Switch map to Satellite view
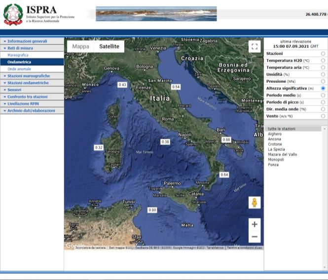 109,46
